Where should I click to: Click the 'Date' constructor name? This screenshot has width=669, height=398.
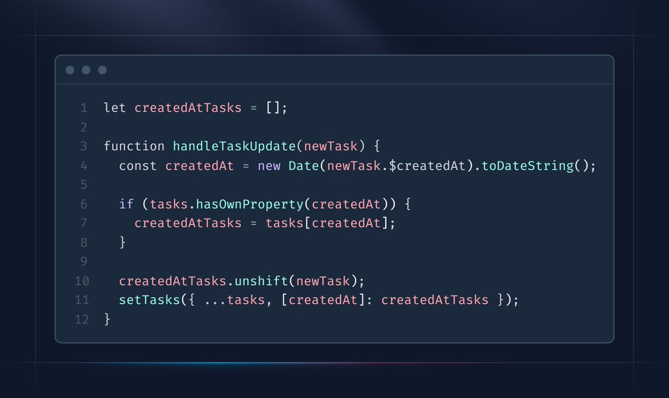[303, 166]
